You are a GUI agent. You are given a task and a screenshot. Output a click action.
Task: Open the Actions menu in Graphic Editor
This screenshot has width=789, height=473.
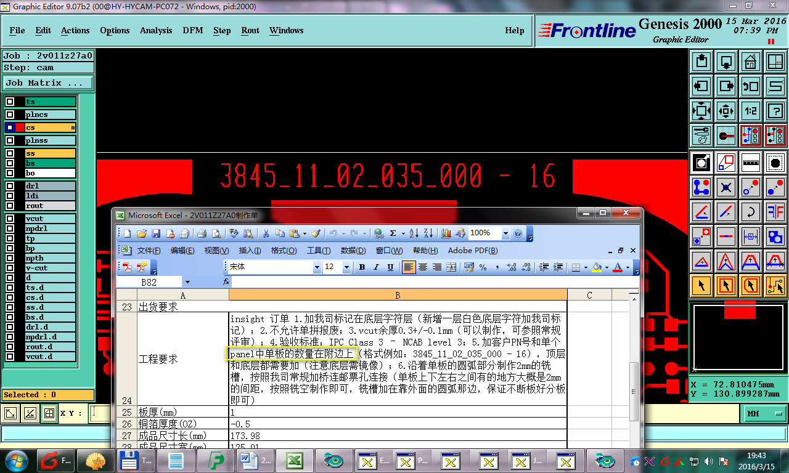tap(75, 30)
